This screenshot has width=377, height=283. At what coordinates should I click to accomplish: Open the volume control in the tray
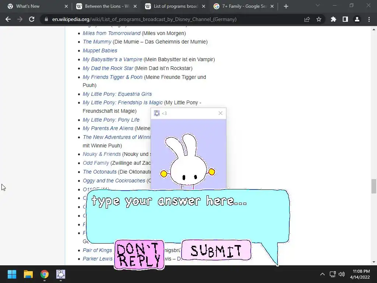[x=341, y=274]
